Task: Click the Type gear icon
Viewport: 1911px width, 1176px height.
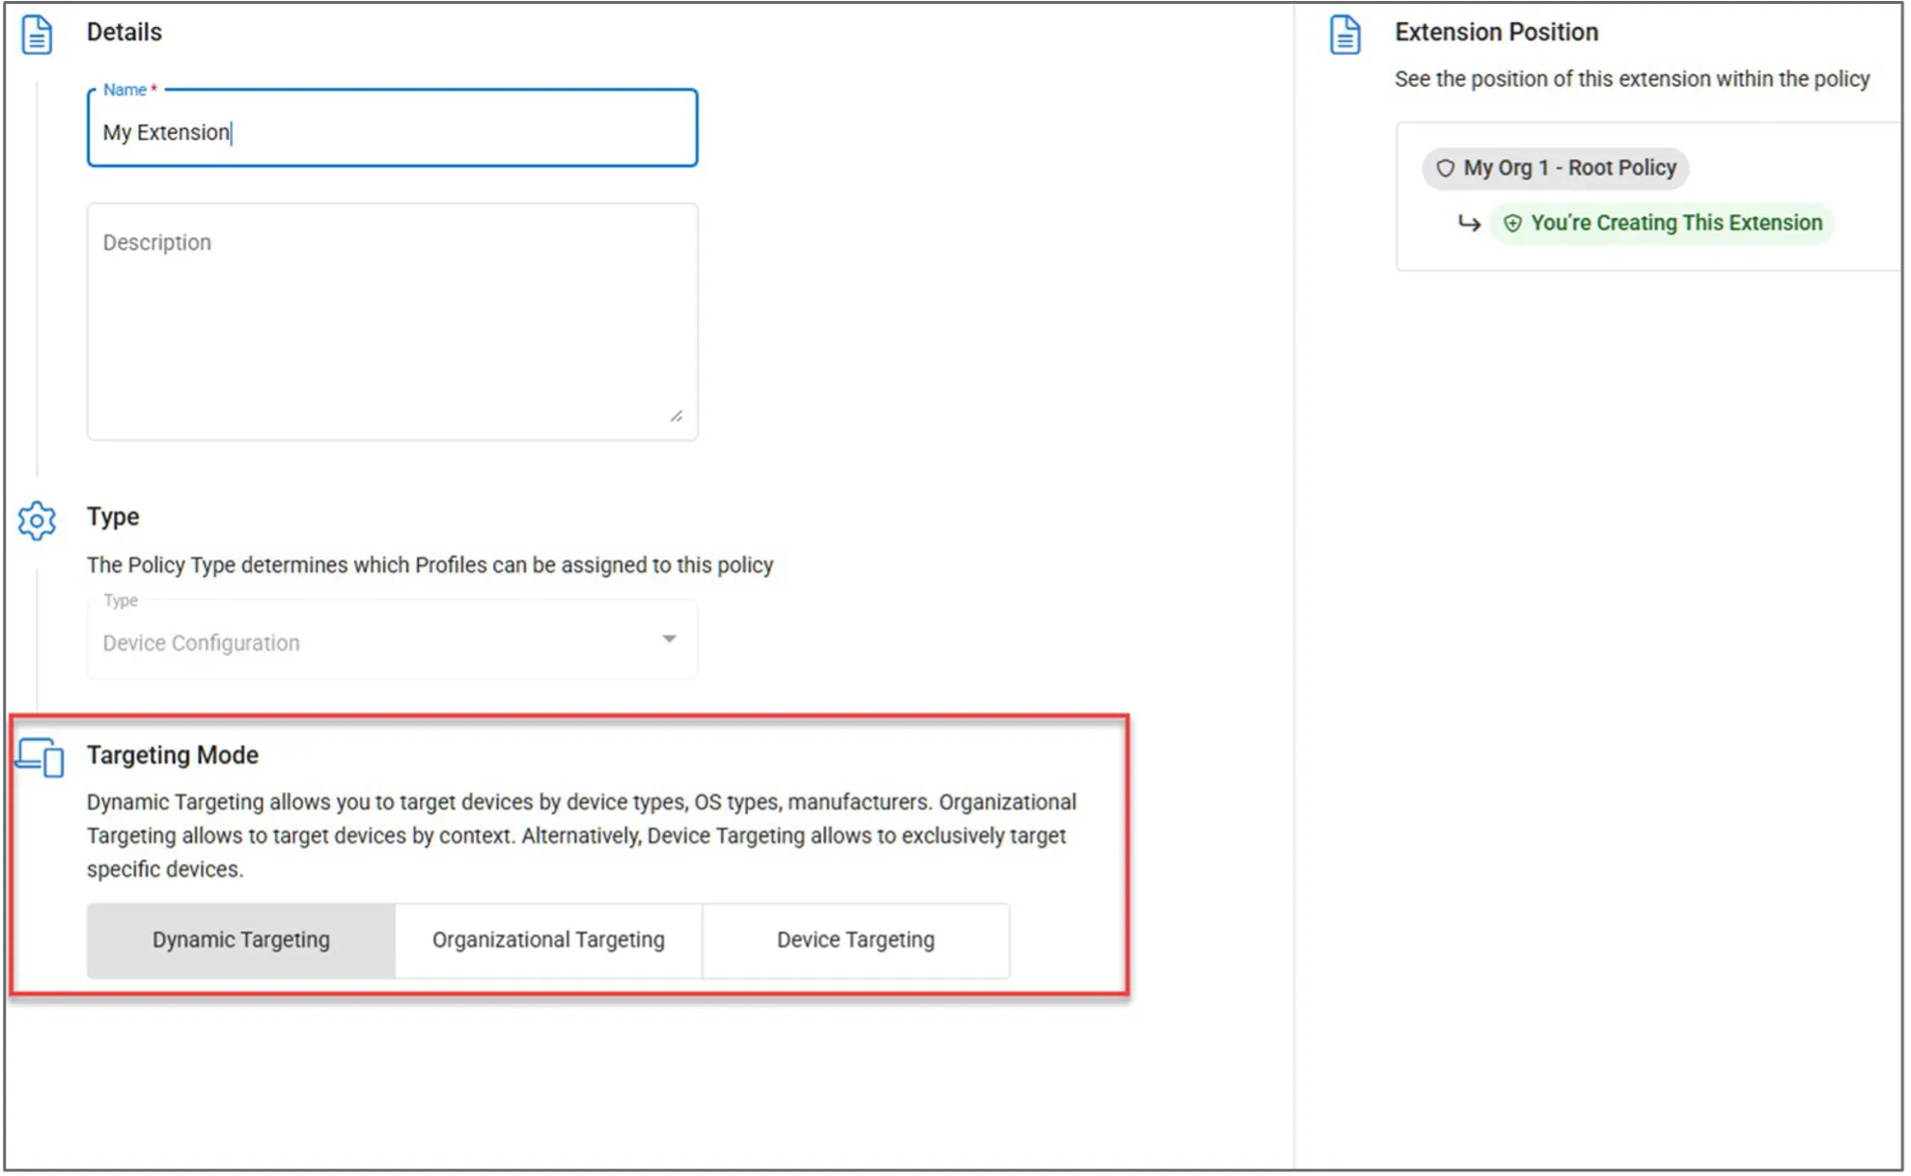Action: pos(37,521)
